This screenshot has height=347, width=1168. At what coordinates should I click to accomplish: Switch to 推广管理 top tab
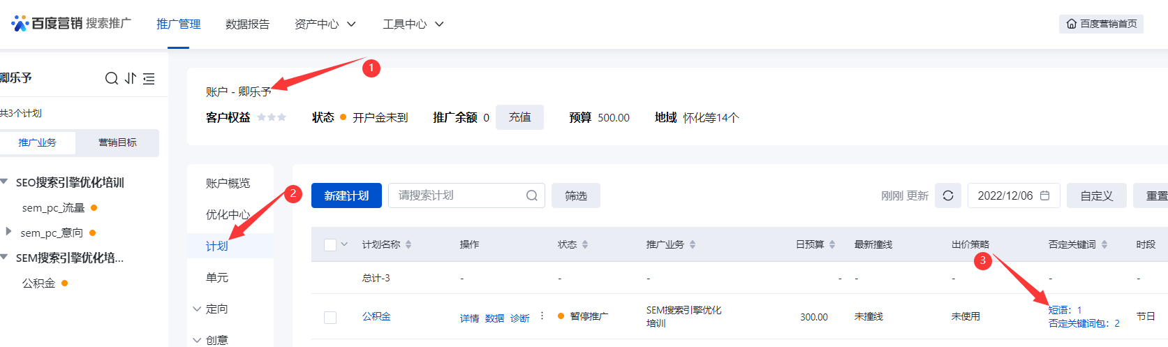[x=178, y=24]
